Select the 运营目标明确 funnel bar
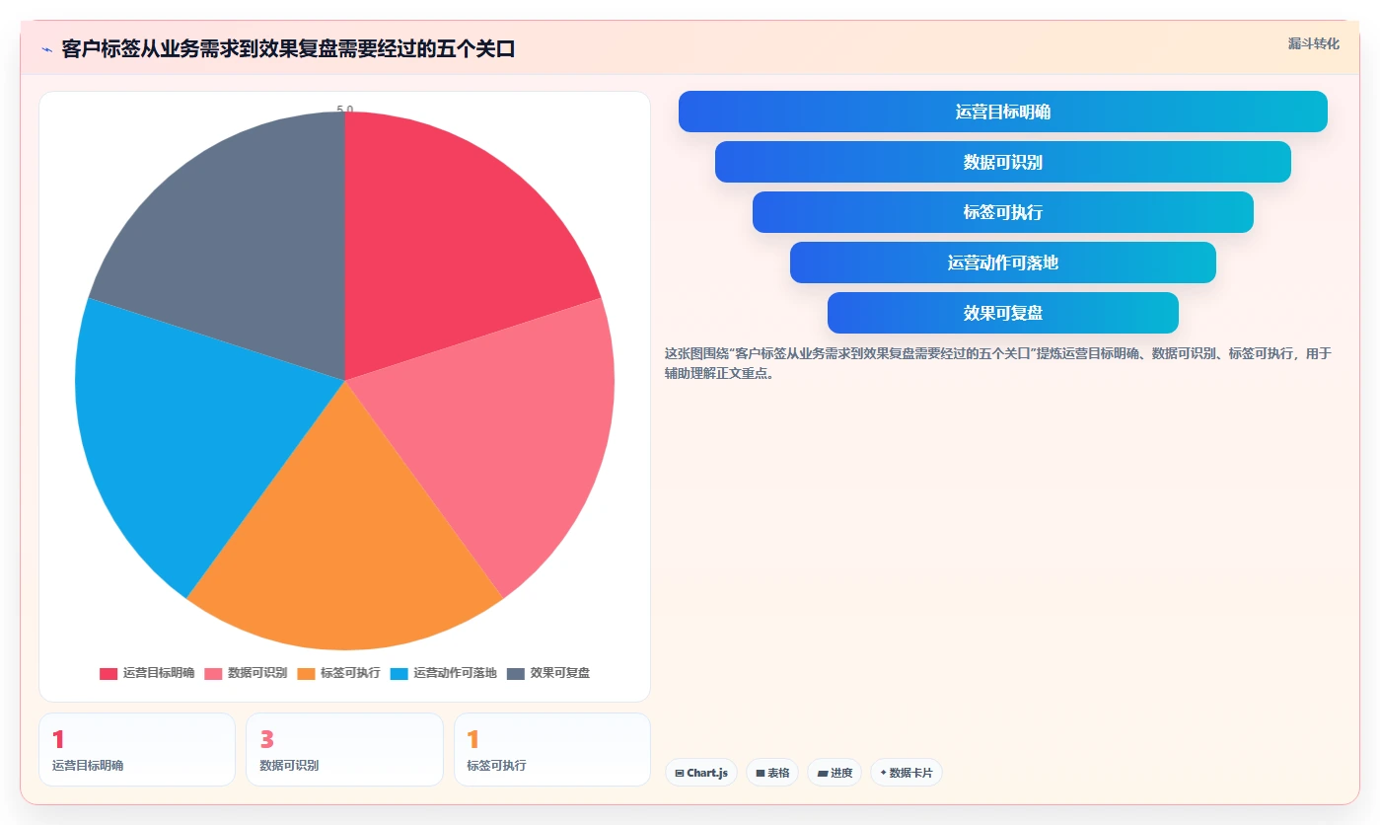The image size is (1380, 825). pyautogui.click(x=1002, y=112)
